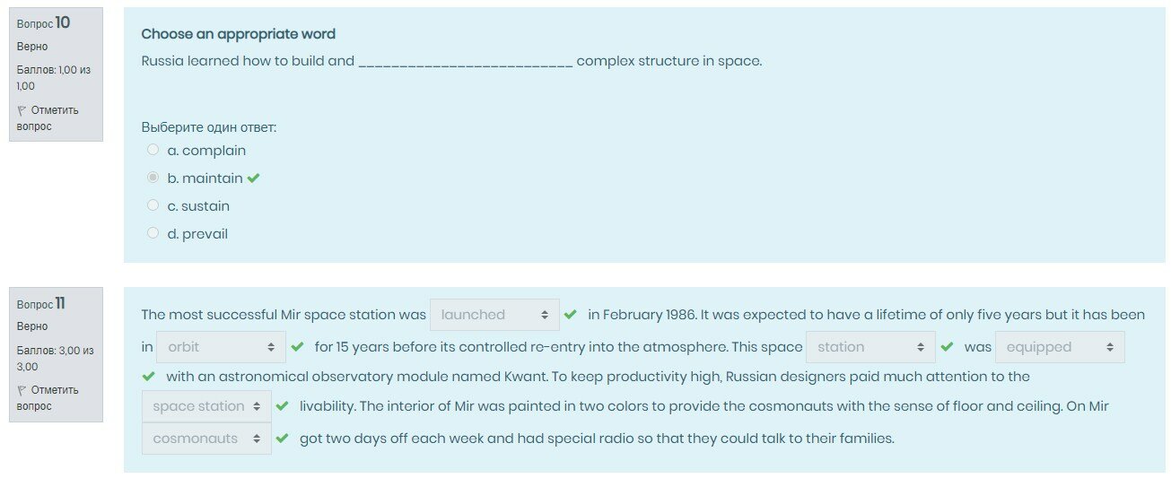
Task: Click green checkmark after 'station' dropdown
Action: coord(947,347)
